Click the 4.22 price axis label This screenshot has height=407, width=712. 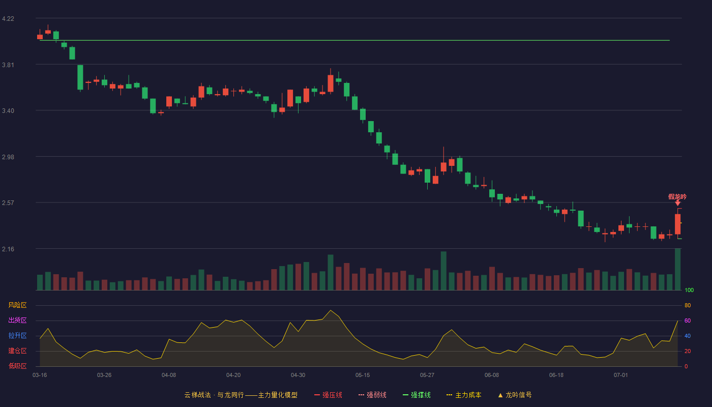[8, 19]
